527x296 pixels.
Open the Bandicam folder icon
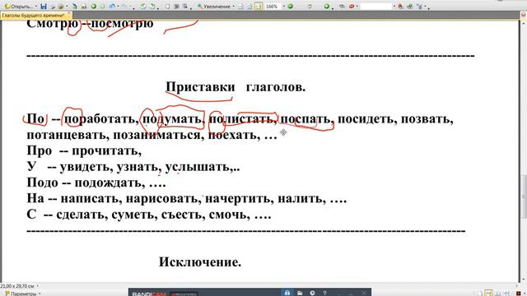(x=300, y=293)
